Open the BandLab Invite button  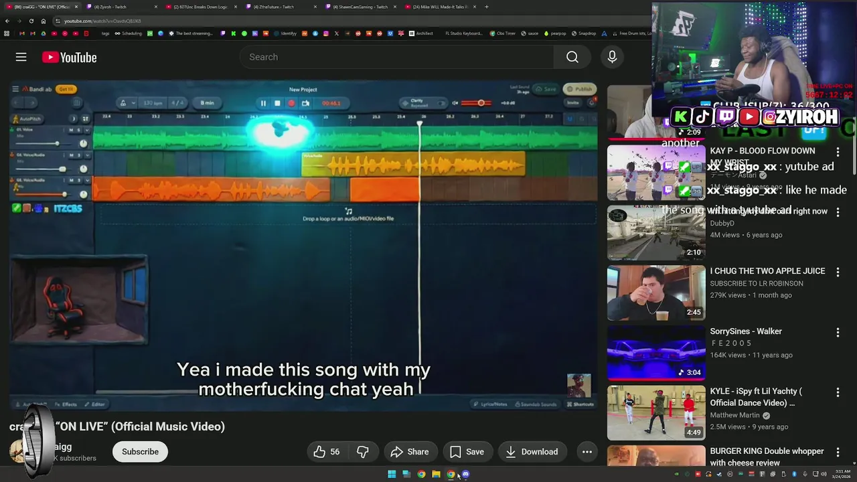click(x=573, y=102)
